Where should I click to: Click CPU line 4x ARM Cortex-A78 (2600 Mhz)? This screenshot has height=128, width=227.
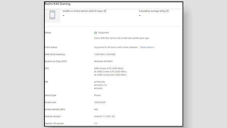tap(110, 71)
